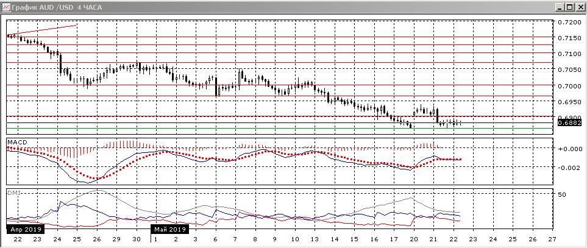Select the green horizontal support line
The image size is (587, 248).
click(x=244, y=128)
